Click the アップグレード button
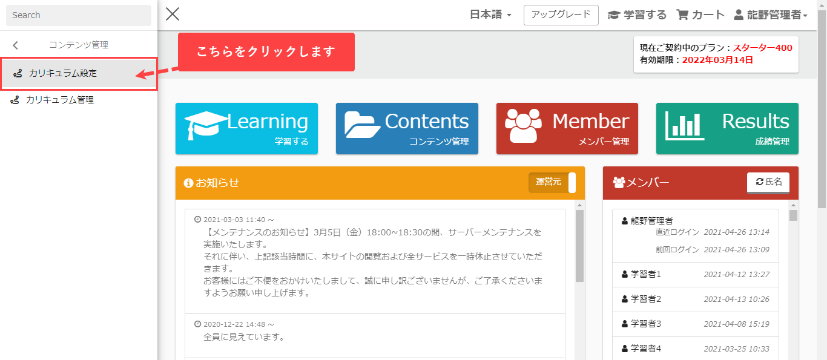Viewport: 827px width, 360px height. coord(561,15)
